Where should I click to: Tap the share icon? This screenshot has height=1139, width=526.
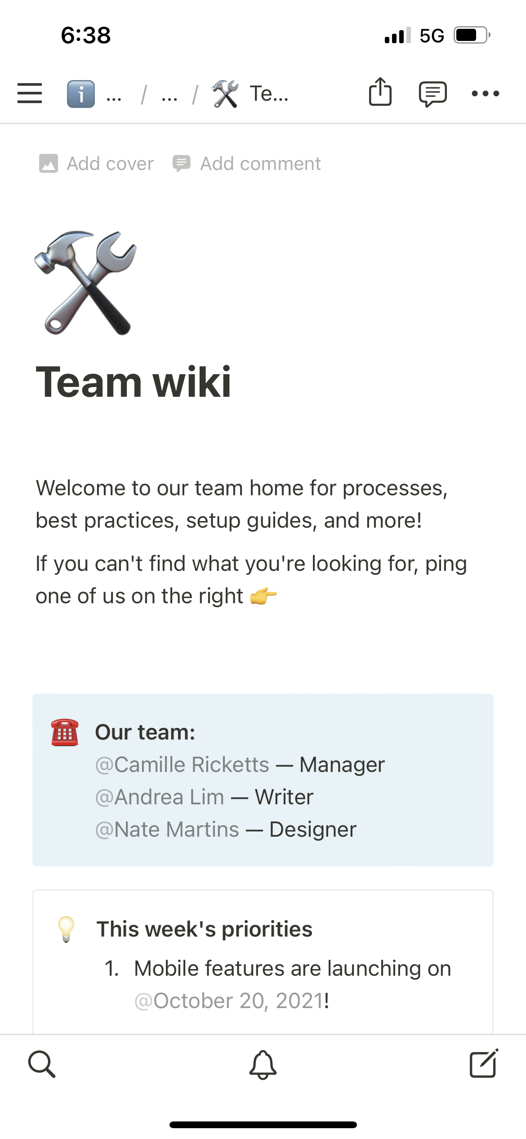tap(380, 92)
